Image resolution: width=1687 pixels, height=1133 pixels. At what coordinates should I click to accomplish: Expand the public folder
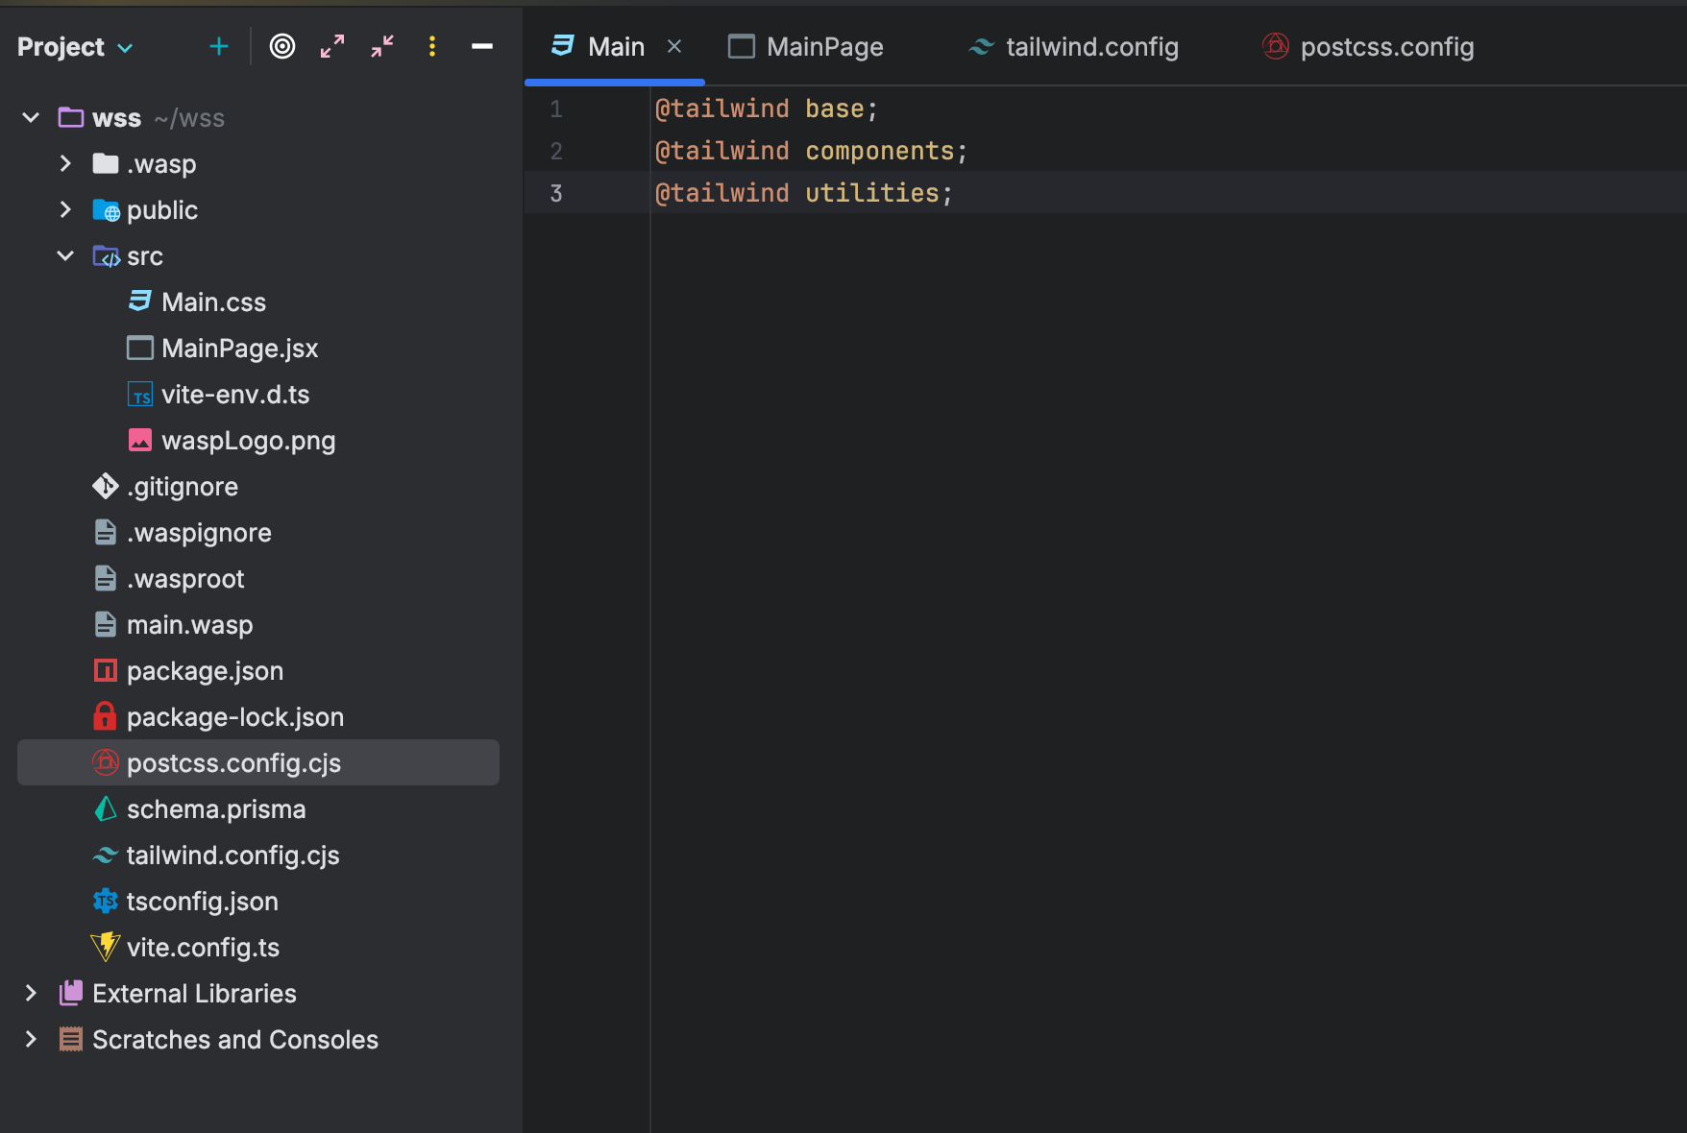65,209
